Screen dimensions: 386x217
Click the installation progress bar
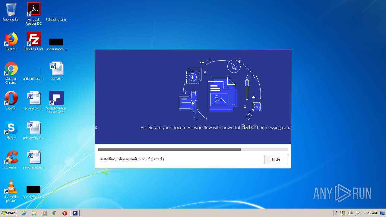(193, 149)
